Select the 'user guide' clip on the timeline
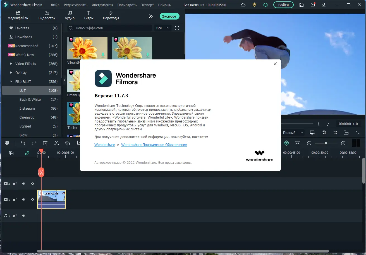366x255 pixels. click(52, 199)
